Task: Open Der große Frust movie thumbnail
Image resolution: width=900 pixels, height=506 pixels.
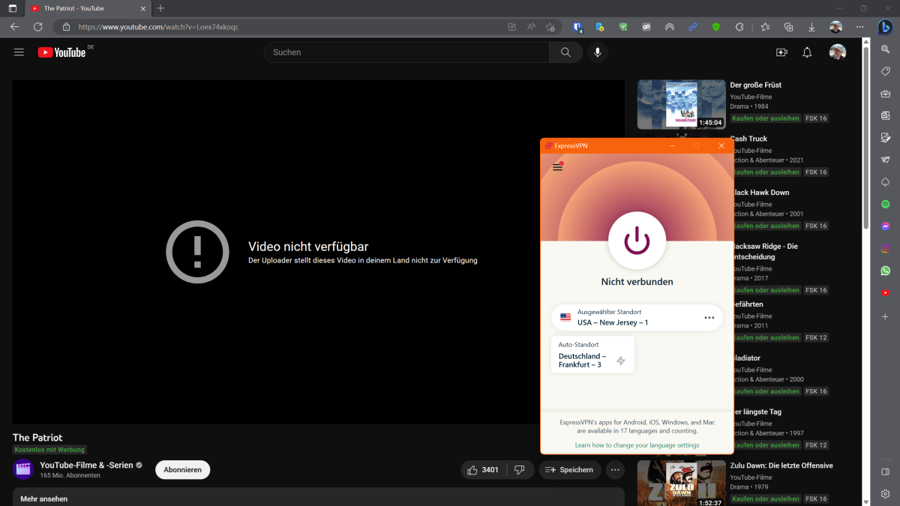Action: [681, 104]
